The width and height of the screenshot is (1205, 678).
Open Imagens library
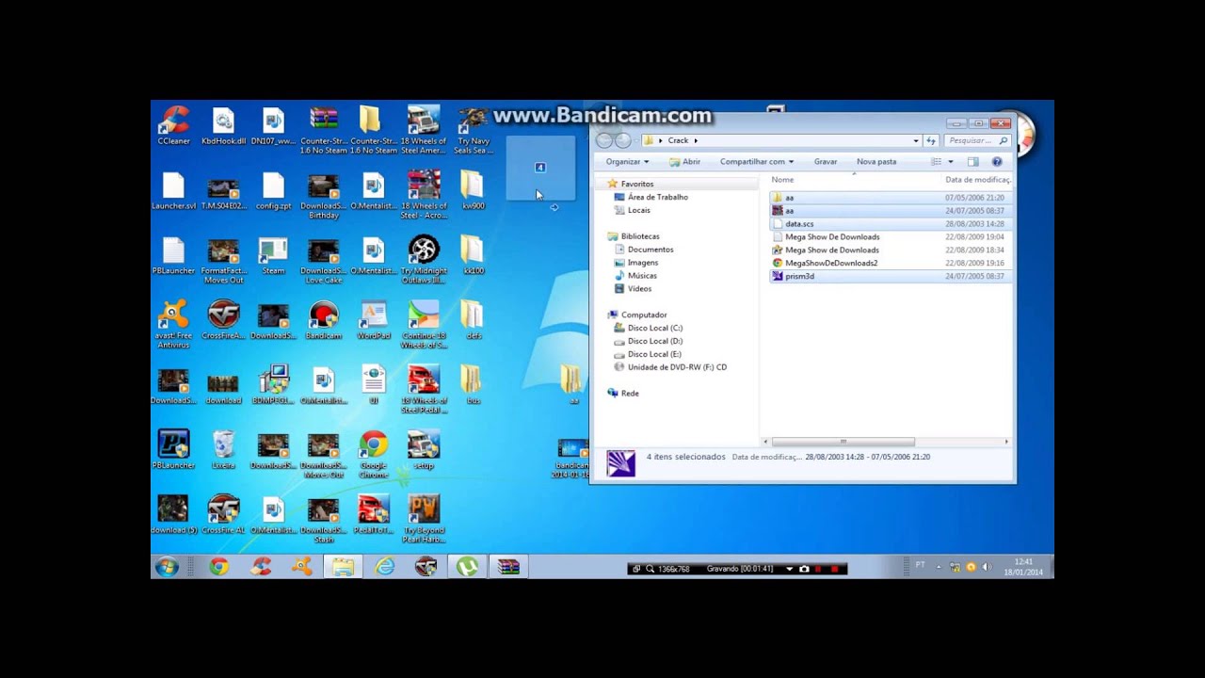pyautogui.click(x=642, y=263)
